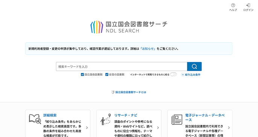Click the ログイン text label
This screenshot has width=258, height=137.
point(248,10)
